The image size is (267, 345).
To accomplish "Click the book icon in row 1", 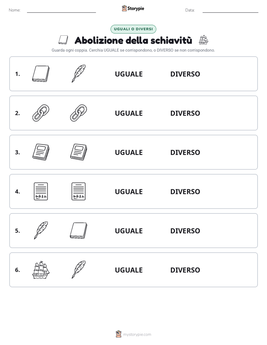I will [41, 74].
